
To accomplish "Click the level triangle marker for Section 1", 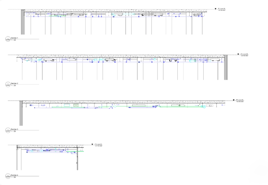I will point(215,9).
